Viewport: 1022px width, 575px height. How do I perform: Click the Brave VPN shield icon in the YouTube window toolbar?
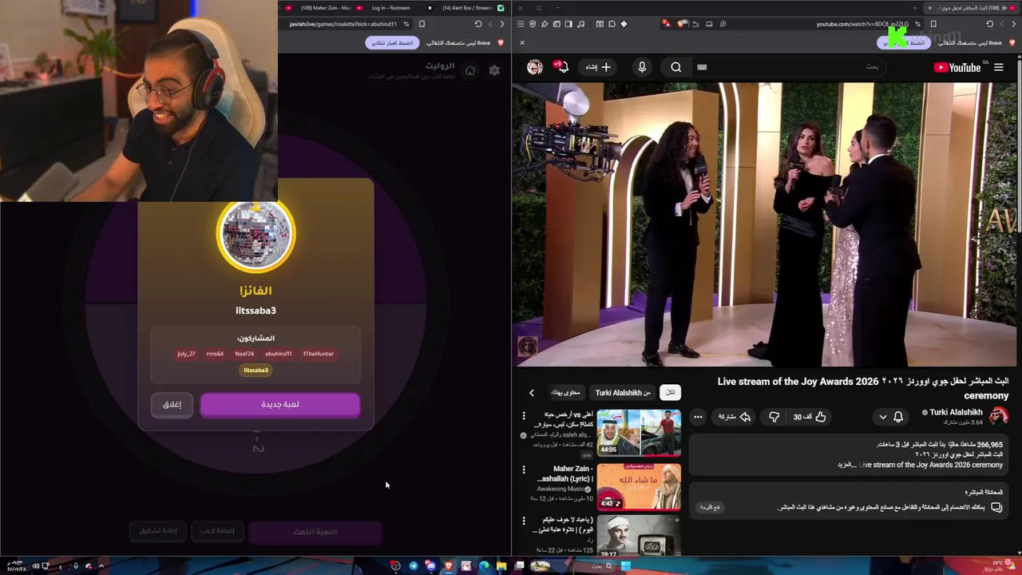pos(533,24)
